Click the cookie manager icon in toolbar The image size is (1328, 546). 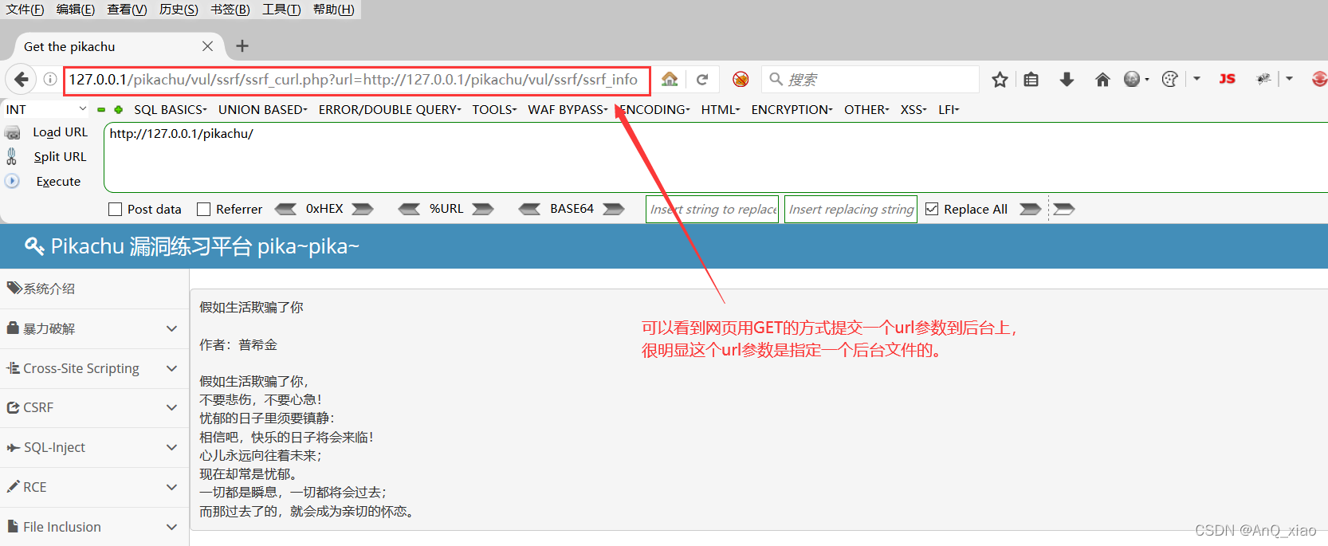(1169, 79)
